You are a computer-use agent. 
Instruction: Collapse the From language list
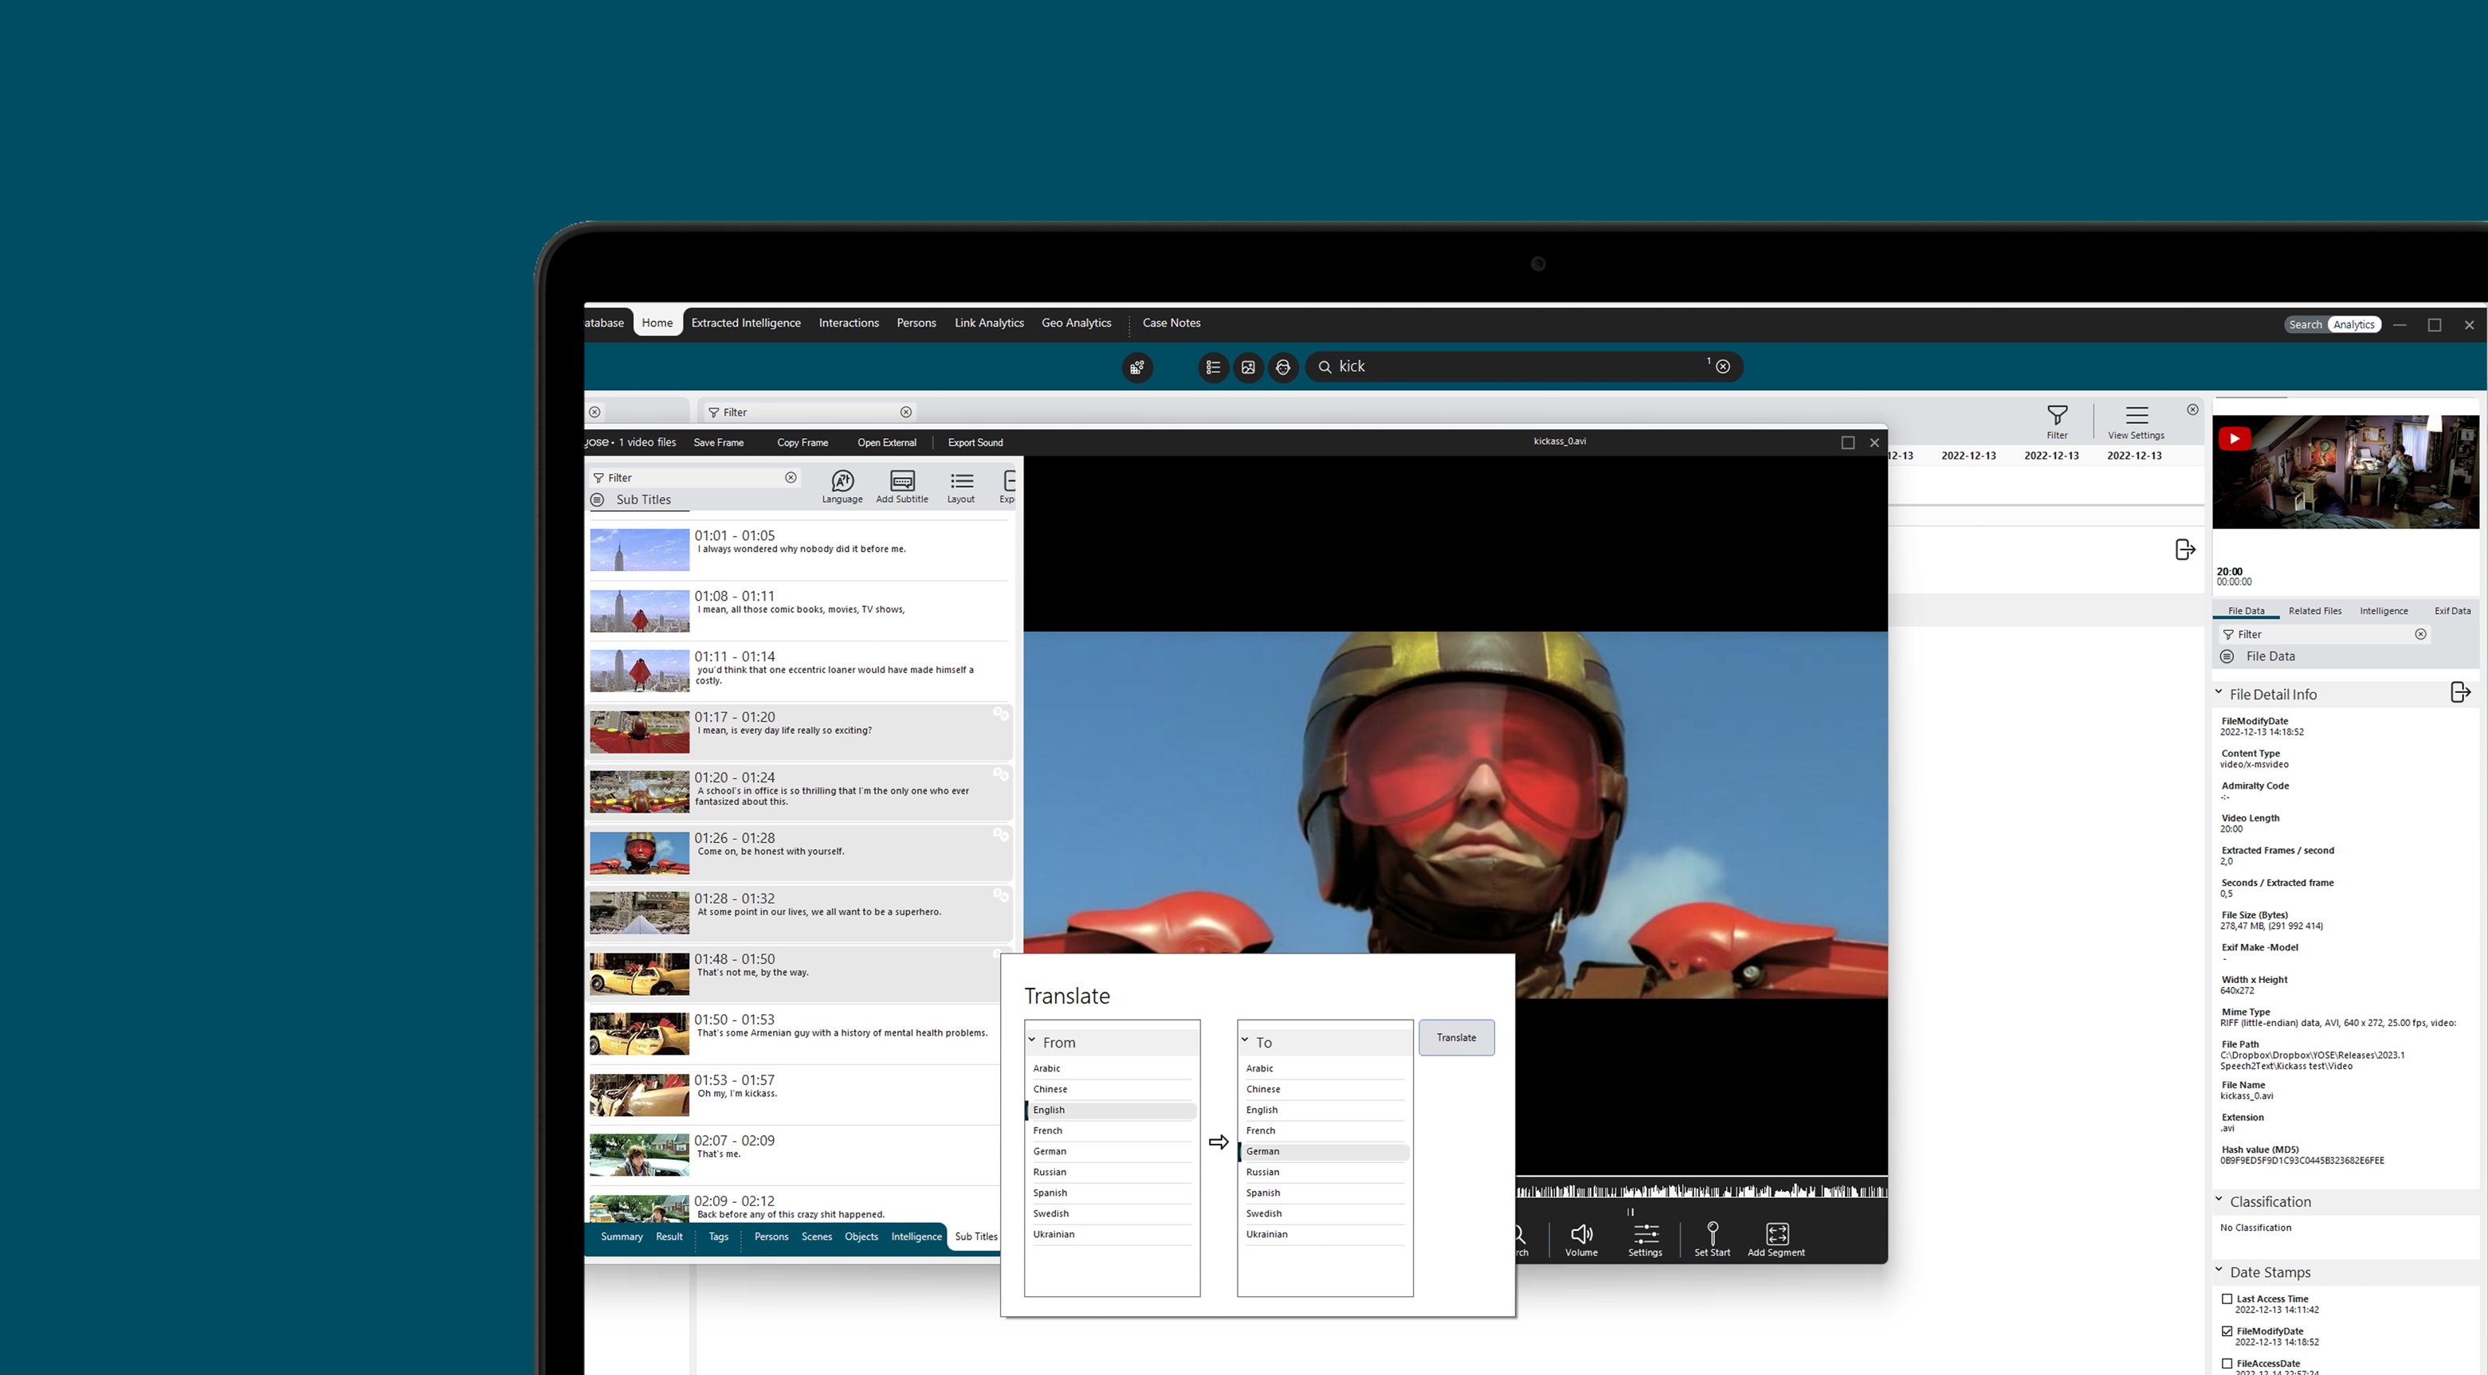[x=1031, y=1040]
